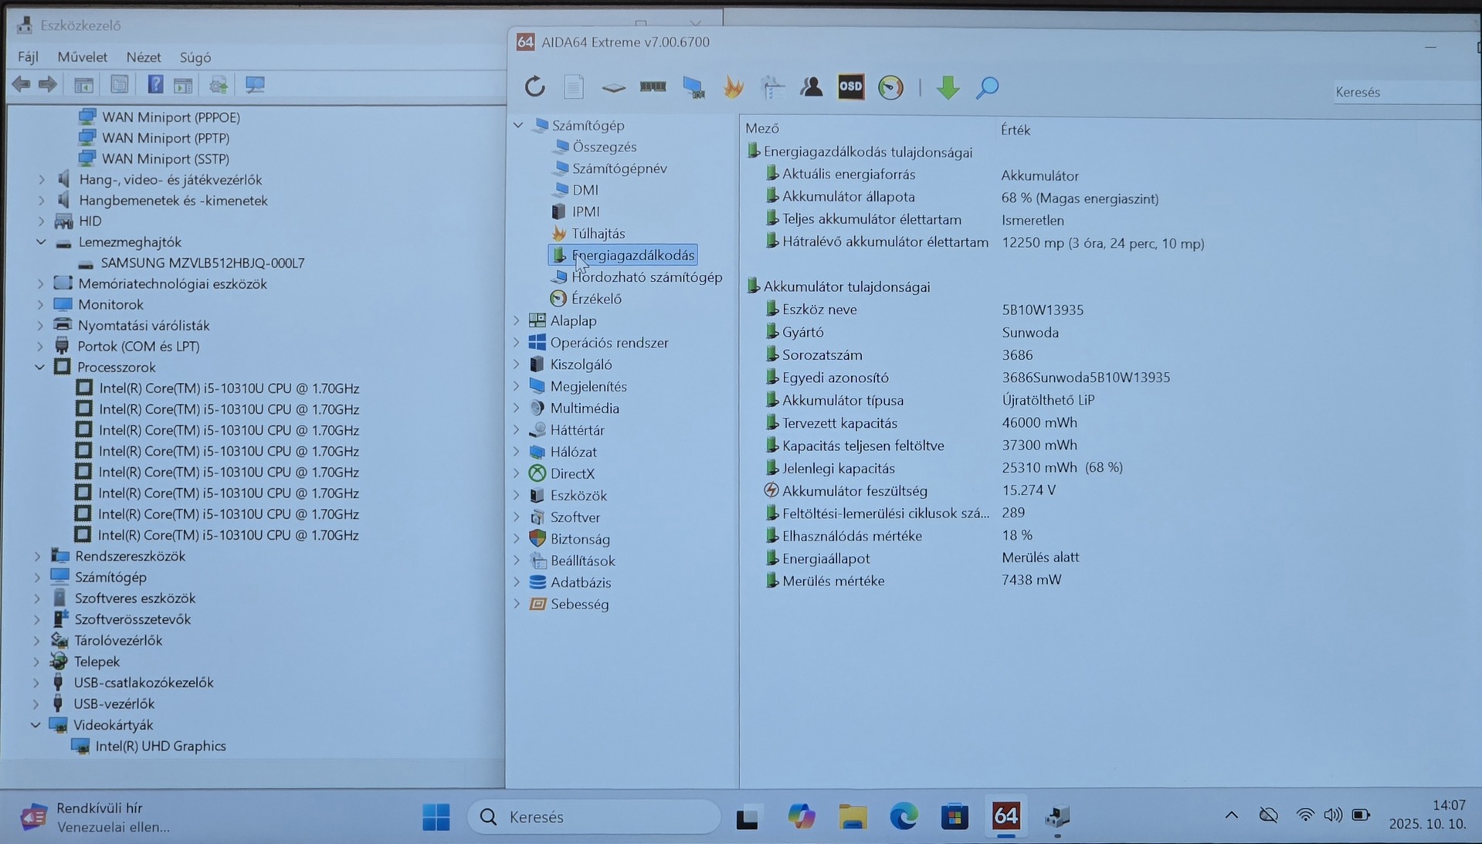The width and height of the screenshot is (1482, 844).
Task: Expand the Operációs rendszer node
Action: [x=517, y=342]
